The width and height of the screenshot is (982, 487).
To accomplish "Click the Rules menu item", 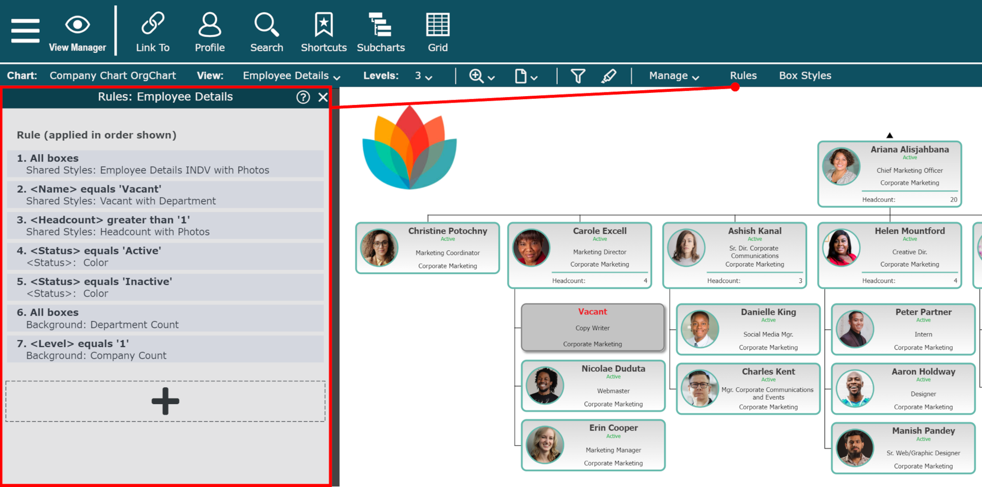I will pos(743,76).
